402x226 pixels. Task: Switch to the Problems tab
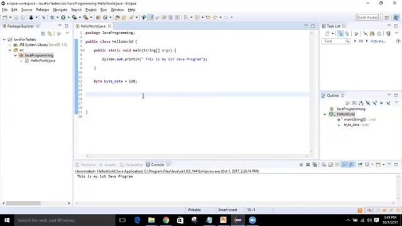coord(85,164)
